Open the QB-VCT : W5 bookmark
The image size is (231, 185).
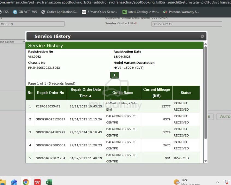(x=25, y=12)
